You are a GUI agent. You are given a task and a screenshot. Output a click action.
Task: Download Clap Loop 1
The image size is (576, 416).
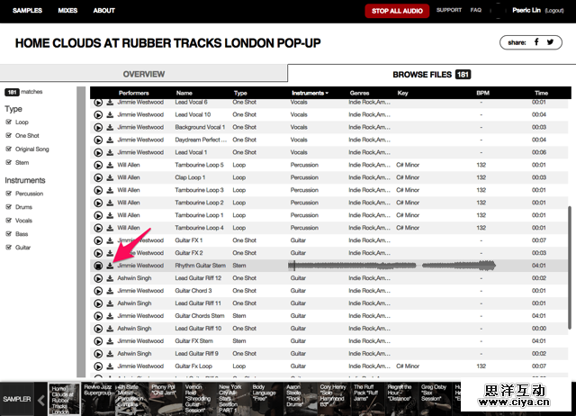tap(110, 177)
